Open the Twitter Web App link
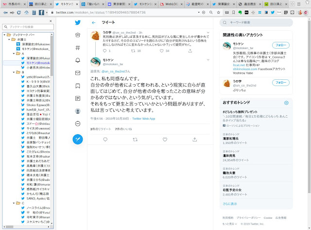This screenshot has height=230, width=311. 144,119
